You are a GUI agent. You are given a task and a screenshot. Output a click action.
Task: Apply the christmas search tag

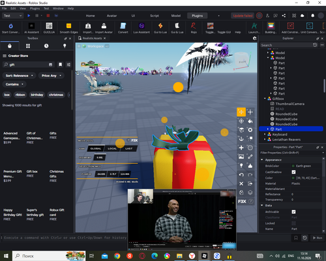(56, 95)
